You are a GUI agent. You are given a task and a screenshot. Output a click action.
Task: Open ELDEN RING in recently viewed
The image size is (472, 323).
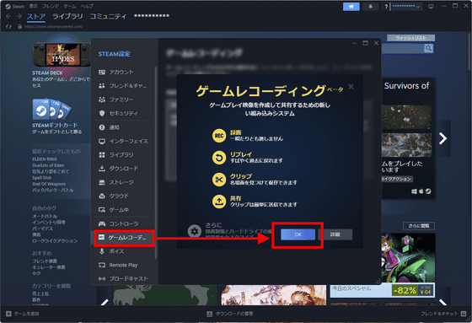[45, 159]
